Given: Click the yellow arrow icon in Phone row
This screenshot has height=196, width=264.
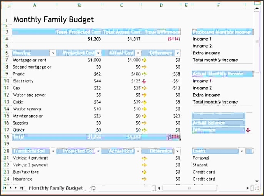Looking at the screenshot, I should pos(144,74).
